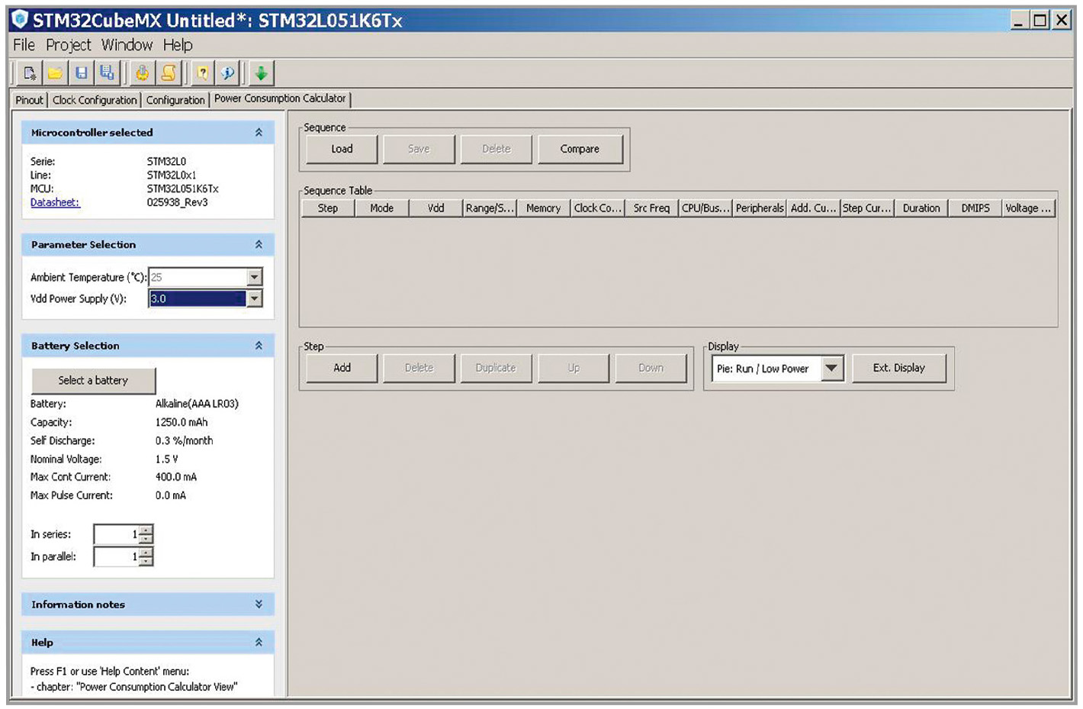Open the Project menu
The image size is (1083, 709).
coord(68,45)
